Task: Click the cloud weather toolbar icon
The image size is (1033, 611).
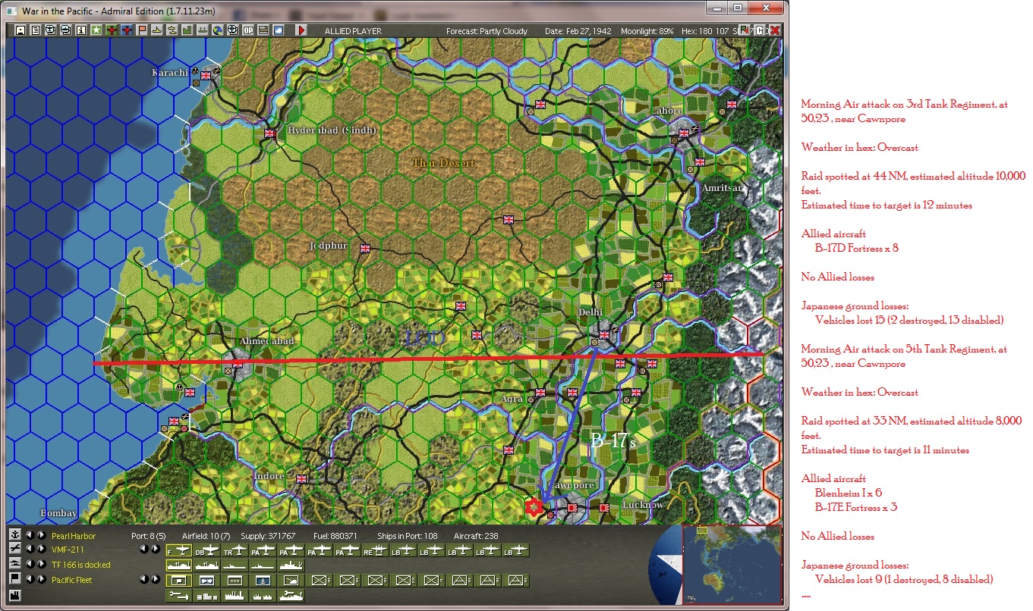Action: coord(279,30)
